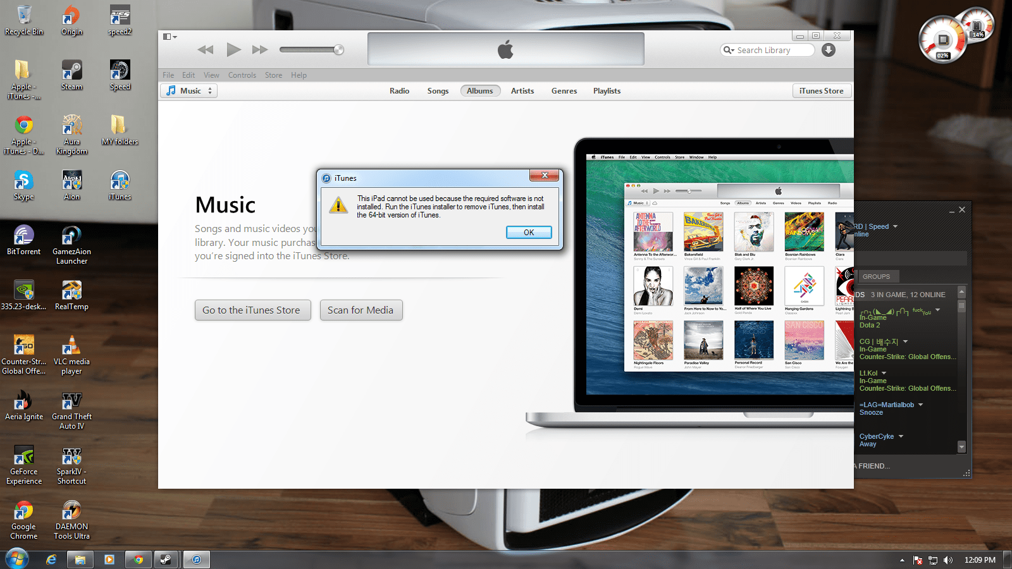Click the Scan for Media button

click(361, 310)
